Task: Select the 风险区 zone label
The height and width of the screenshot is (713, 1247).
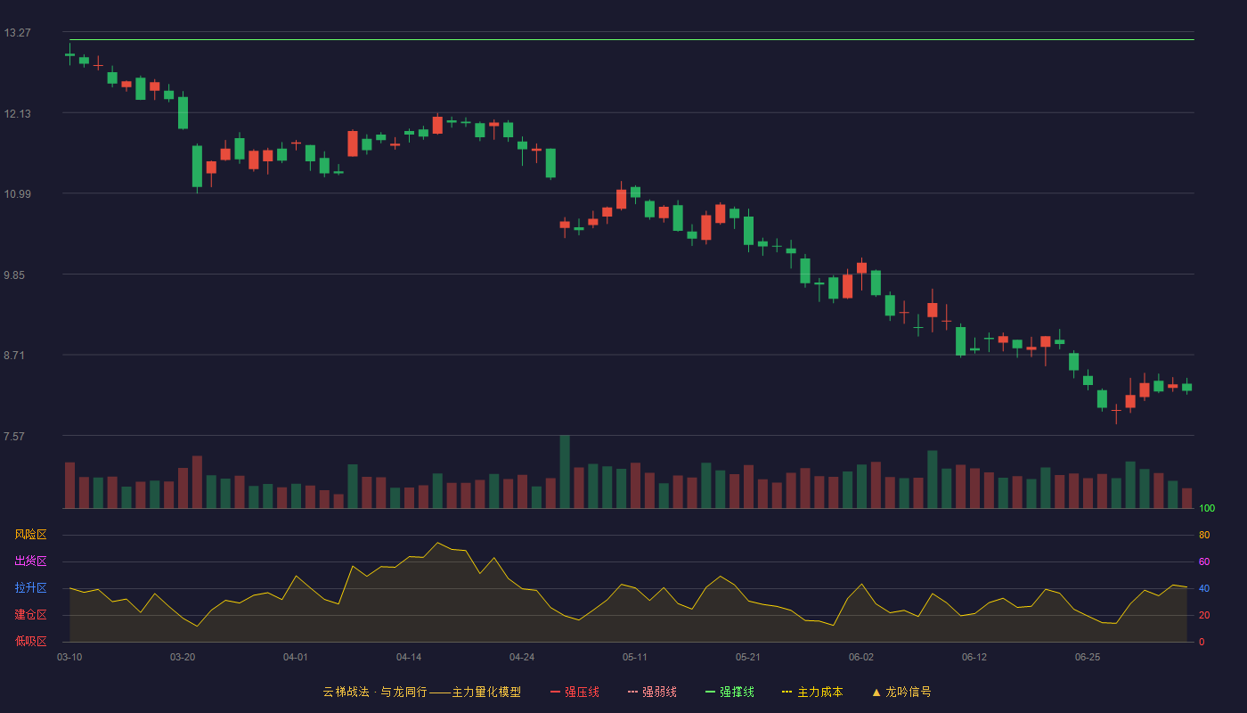Action: tap(30, 535)
